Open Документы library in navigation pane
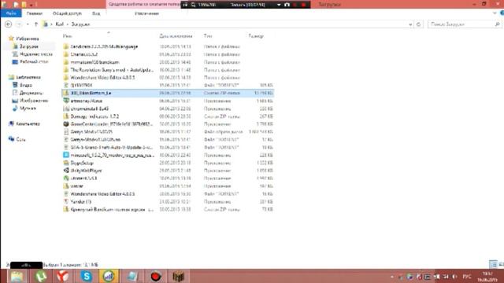This screenshot has width=504, height=283. coord(31,93)
